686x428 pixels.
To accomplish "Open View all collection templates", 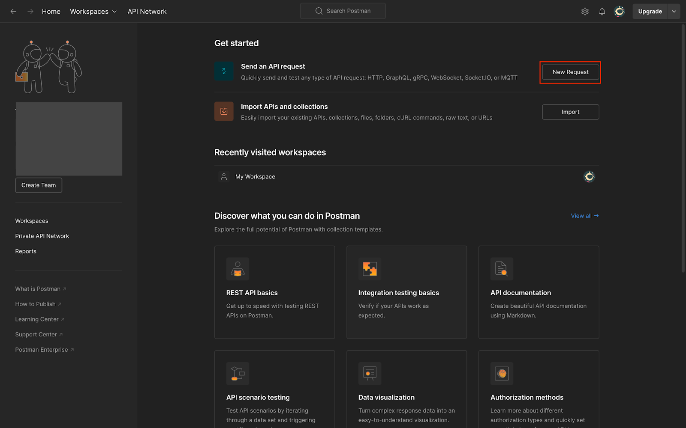I will 584,216.
